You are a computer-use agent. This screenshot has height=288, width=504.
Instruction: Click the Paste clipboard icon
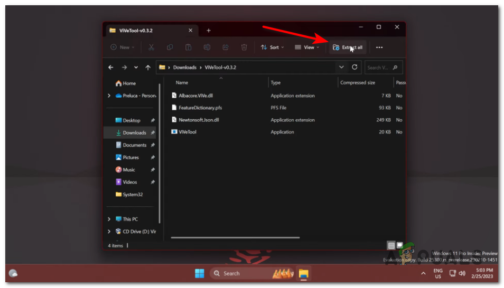pos(189,47)
